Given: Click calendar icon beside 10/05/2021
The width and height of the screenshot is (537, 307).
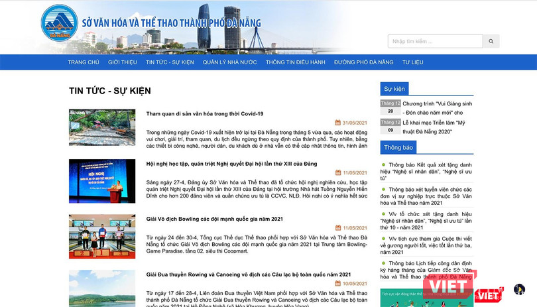Looking at the screenshot, I should click(337, 284).
